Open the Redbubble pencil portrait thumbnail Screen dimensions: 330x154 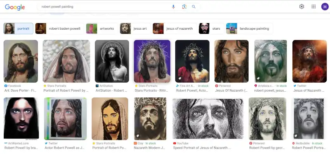[x=309, y=118]
